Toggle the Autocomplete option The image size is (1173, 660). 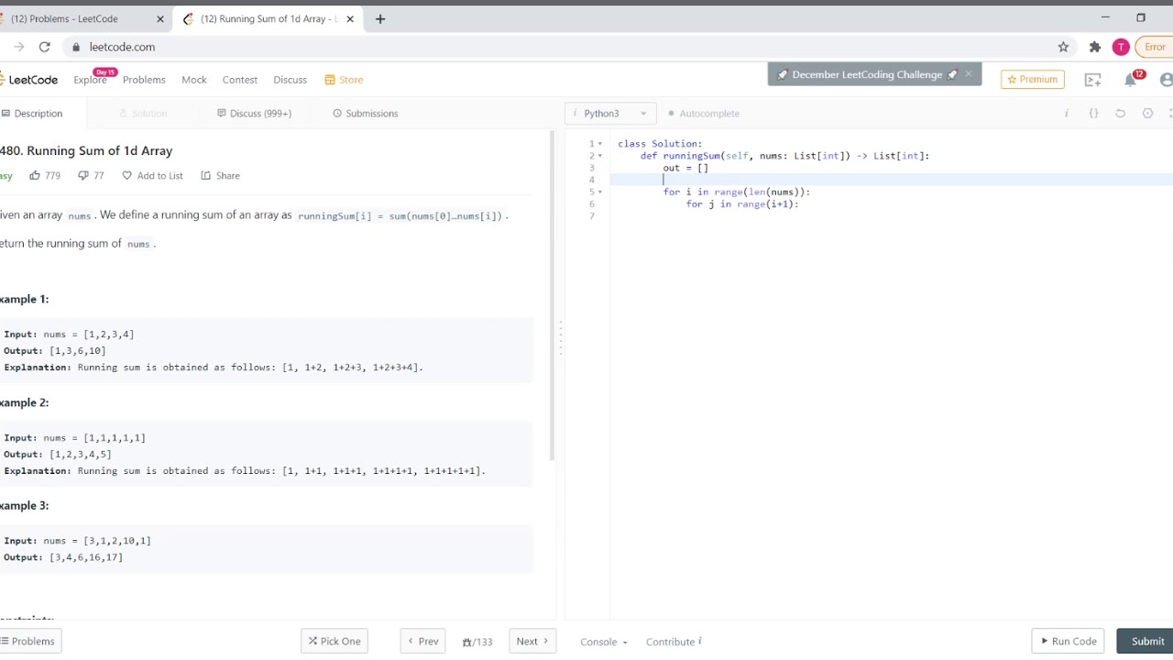click(704, 114)
